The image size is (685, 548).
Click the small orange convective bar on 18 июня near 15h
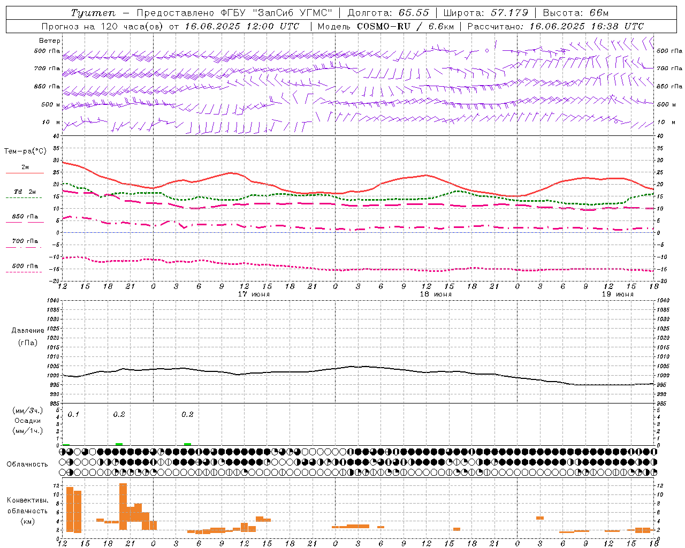[x=456, y=529]
